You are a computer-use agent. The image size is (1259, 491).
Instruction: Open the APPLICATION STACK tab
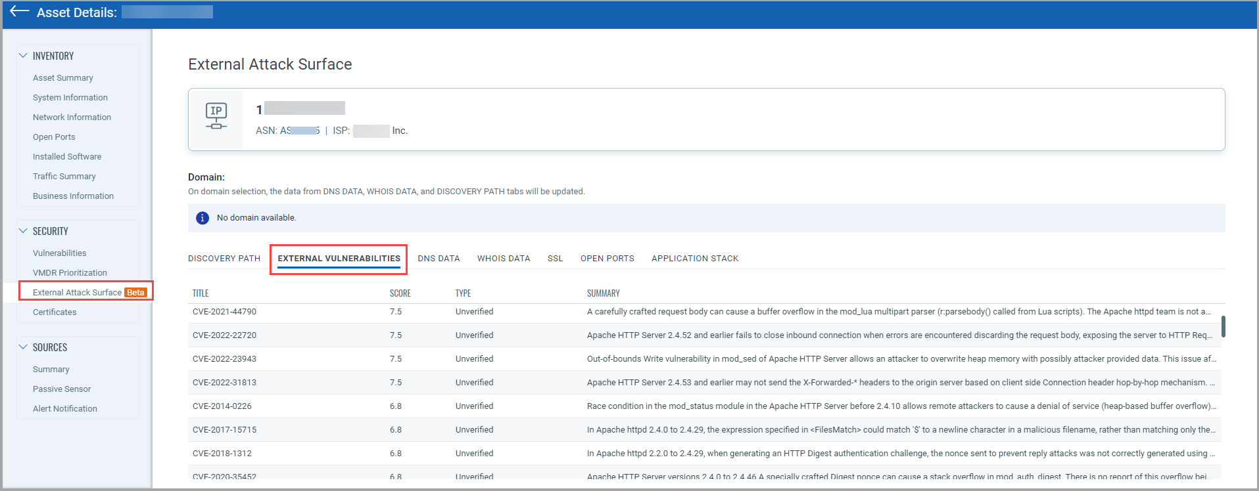695,259
